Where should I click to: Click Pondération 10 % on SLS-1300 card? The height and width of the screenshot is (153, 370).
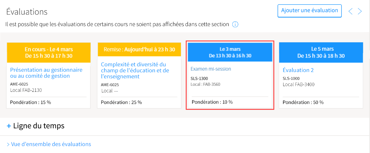212,102
